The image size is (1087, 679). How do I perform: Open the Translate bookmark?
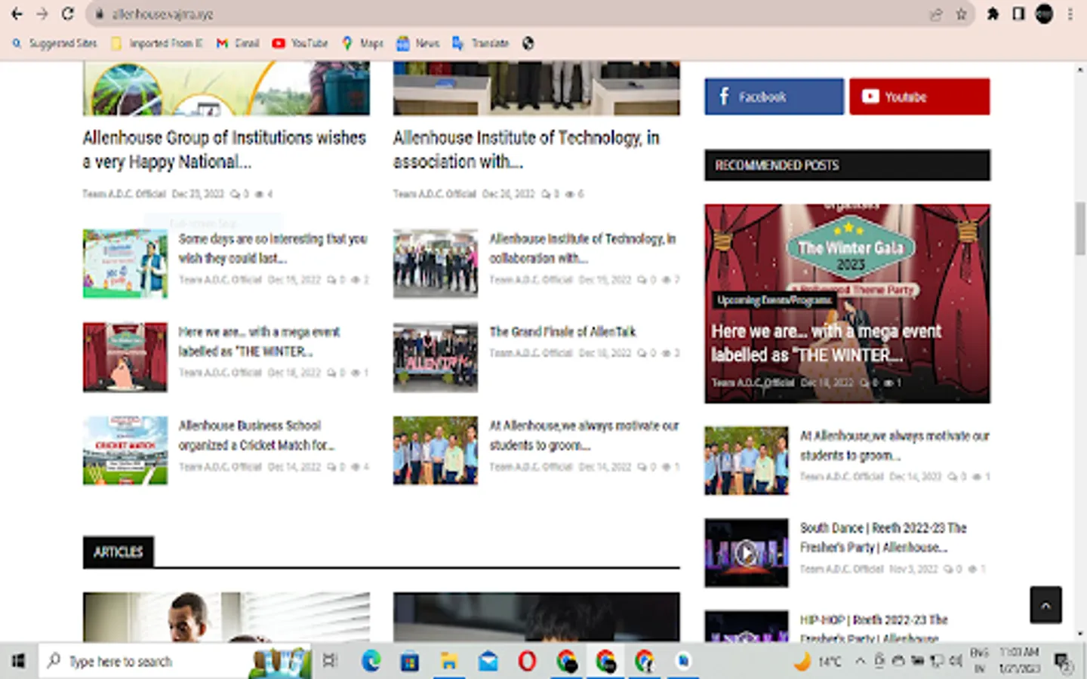481,43
